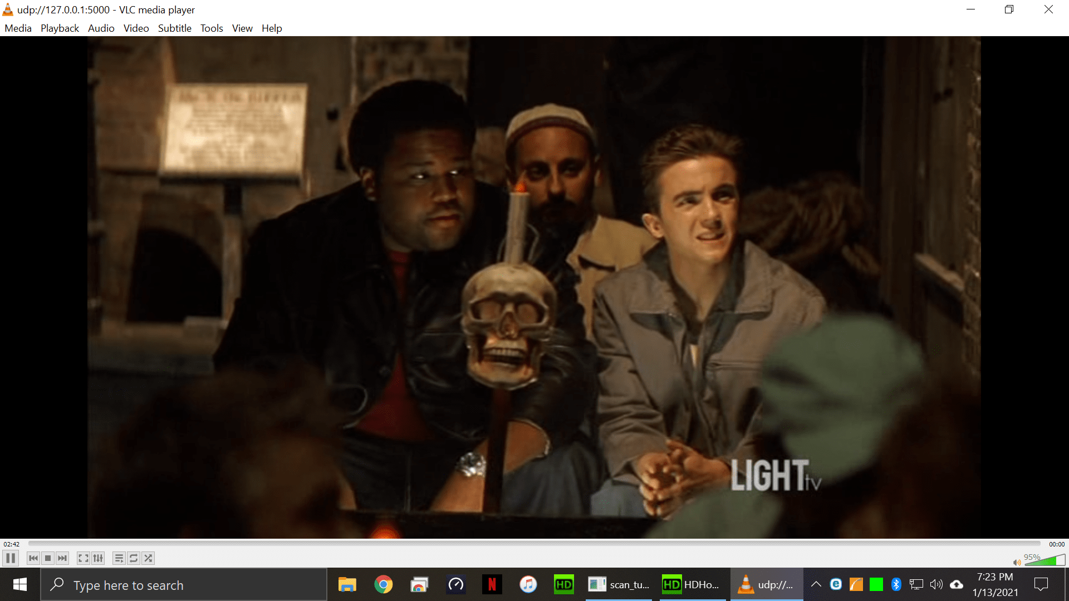Toggle the remaining time label 00:00
1069x601 pixels.
coord(1057,544)
